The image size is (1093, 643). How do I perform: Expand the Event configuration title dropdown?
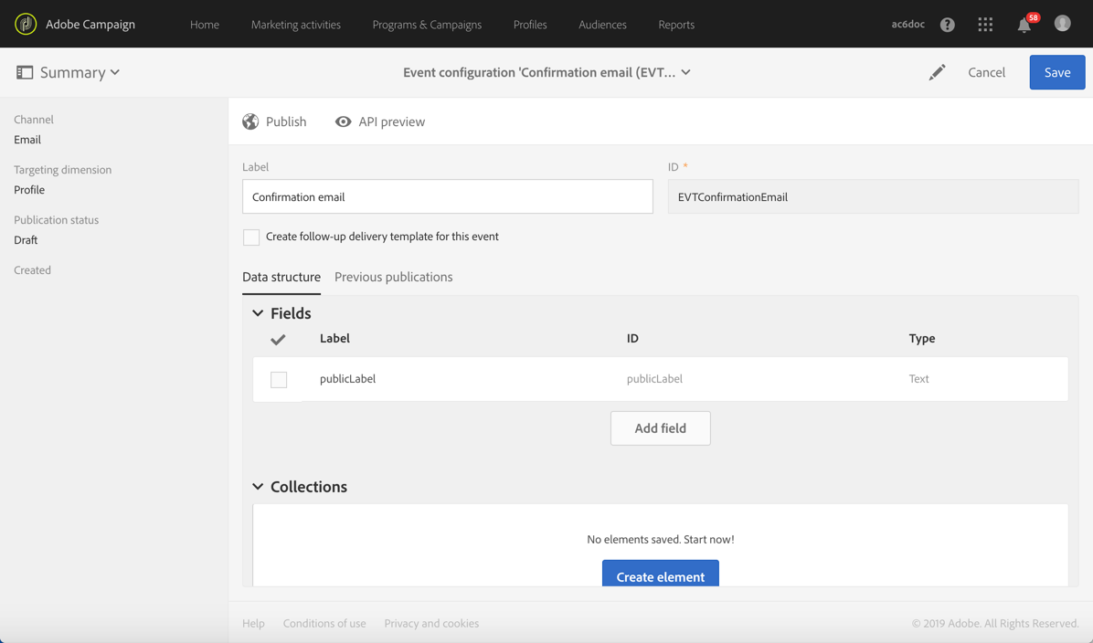[x=686, y=72]
